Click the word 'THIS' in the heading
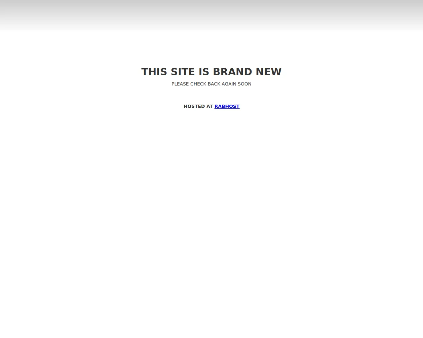 tap(154, 72)
